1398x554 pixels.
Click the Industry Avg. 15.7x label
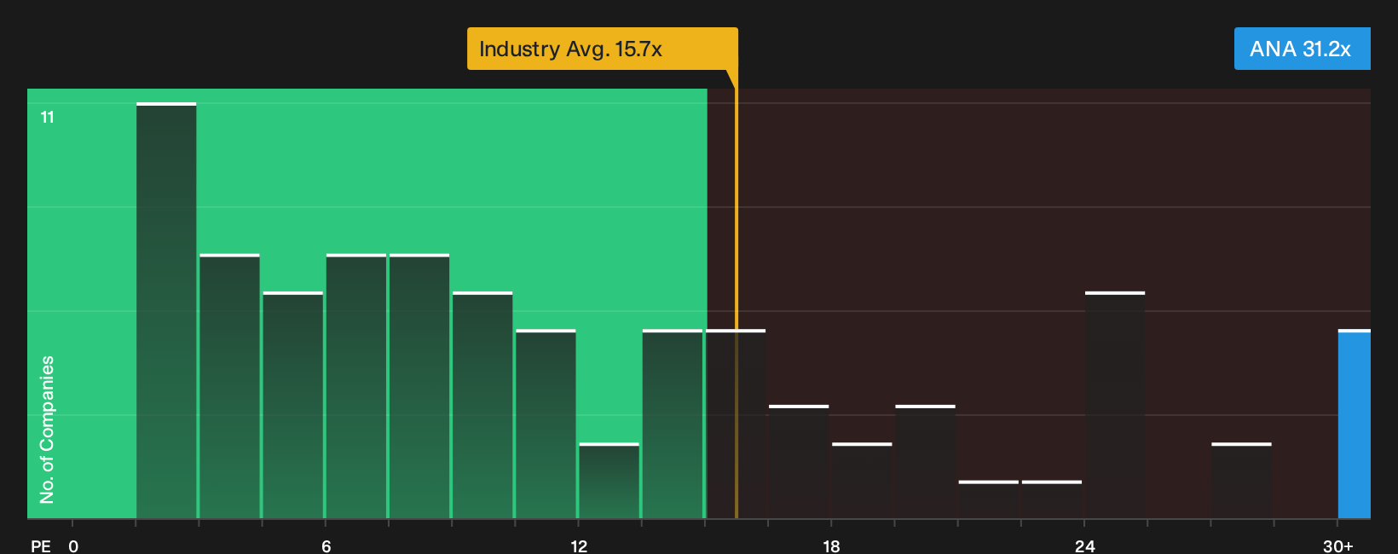coord(602,49)
